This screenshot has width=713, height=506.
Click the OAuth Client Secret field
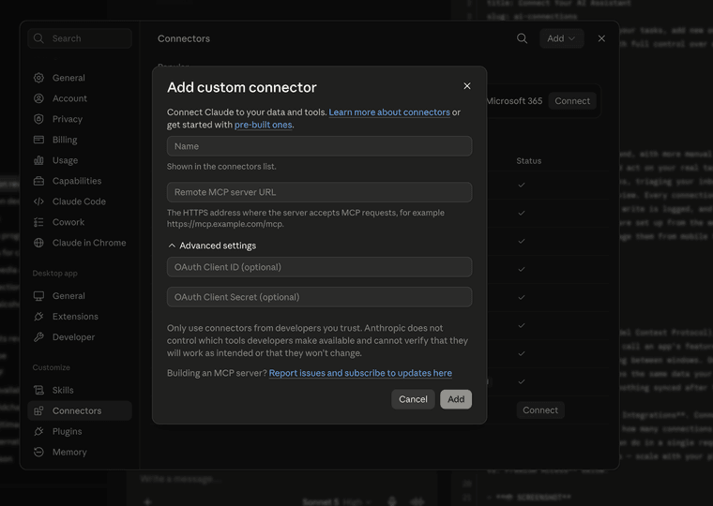tap(319, 297)
